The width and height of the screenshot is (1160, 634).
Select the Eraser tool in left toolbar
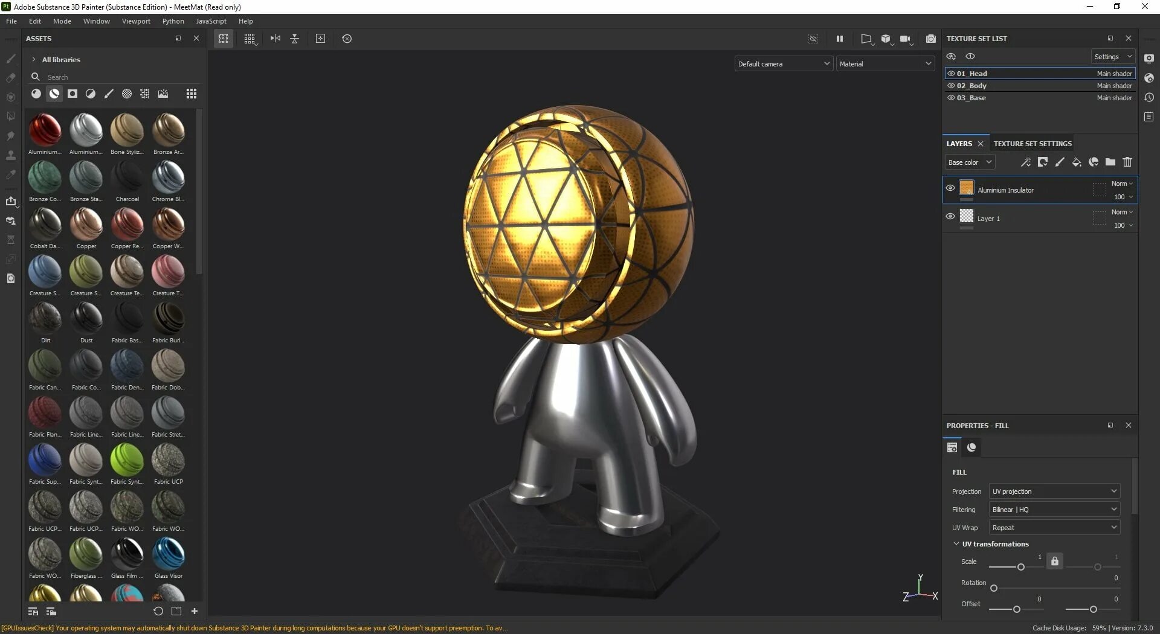pos(11,78)
